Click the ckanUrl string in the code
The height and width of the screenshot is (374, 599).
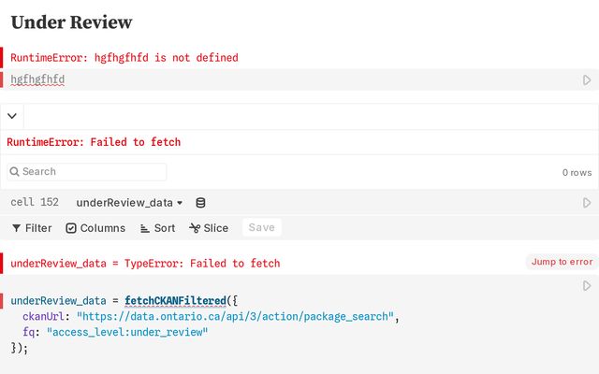tap(237, 317)
